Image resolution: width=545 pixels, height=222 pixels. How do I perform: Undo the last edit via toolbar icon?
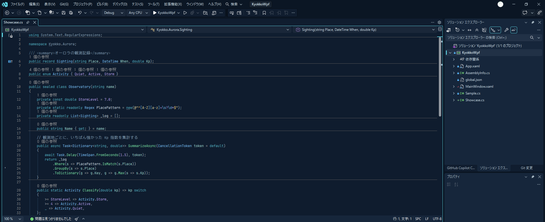tap(80, 13)
